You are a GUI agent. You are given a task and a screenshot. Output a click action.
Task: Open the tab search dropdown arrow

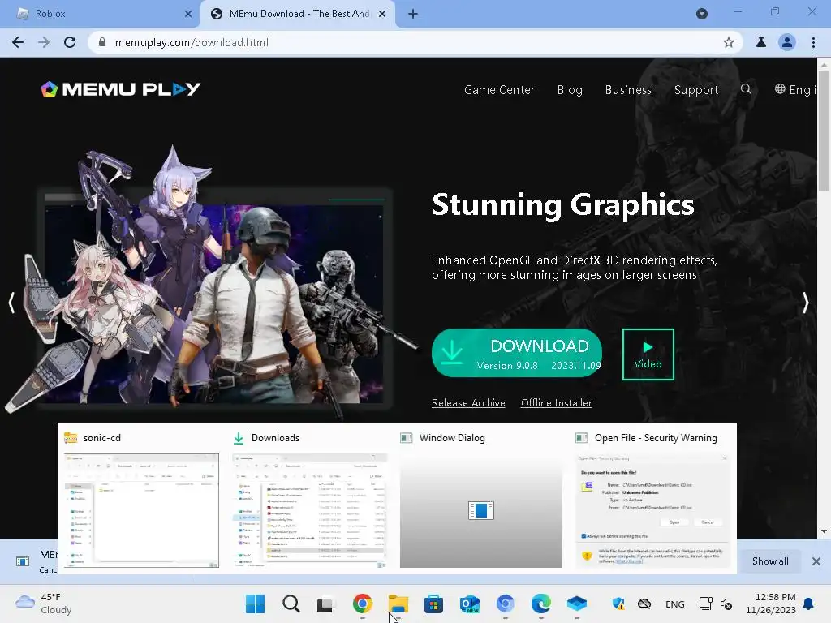(702, 14)
